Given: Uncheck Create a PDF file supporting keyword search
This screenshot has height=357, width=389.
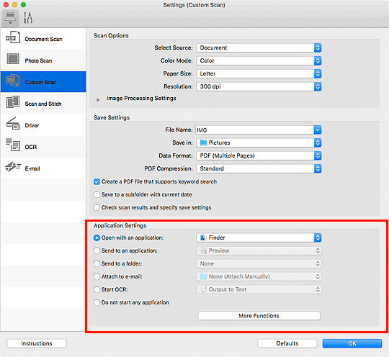Looking at the screenshot, I should click(x=97, y=181).
